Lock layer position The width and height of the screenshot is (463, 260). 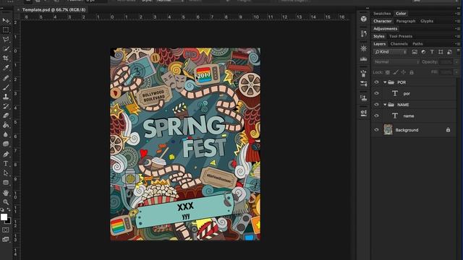(x=404, y=72)
